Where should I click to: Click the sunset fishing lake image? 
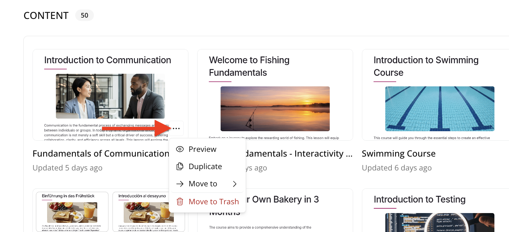click(x=275, y=109)
